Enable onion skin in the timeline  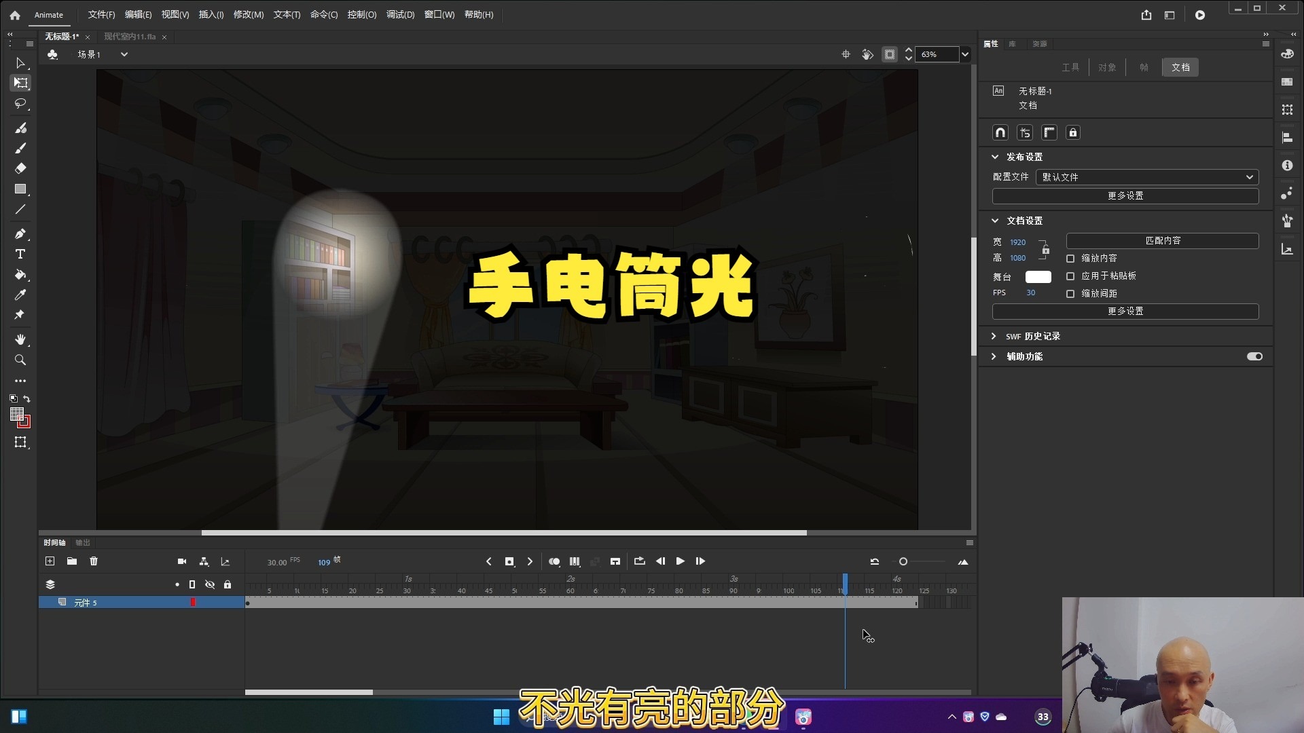(554, 561)
